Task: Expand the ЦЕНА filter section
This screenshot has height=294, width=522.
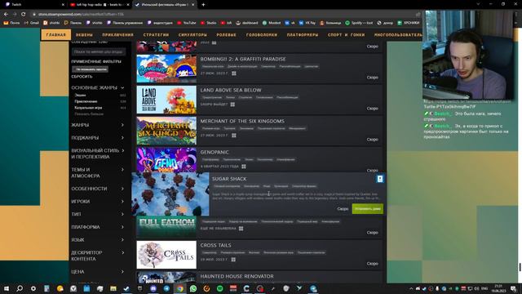Action: [x=98, y=272]
